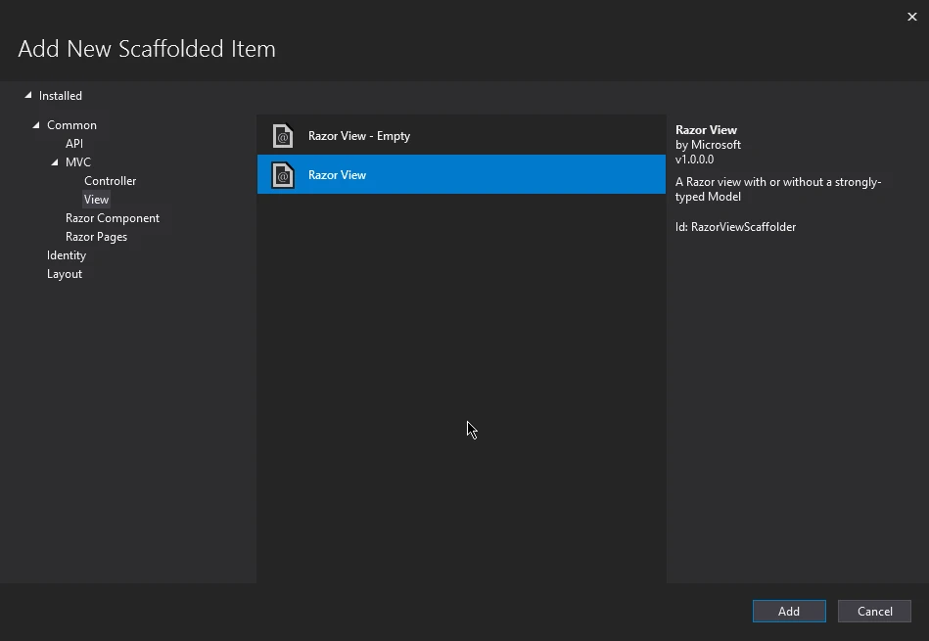
Task: Select the Identity category
Action: tap(67, 255)
